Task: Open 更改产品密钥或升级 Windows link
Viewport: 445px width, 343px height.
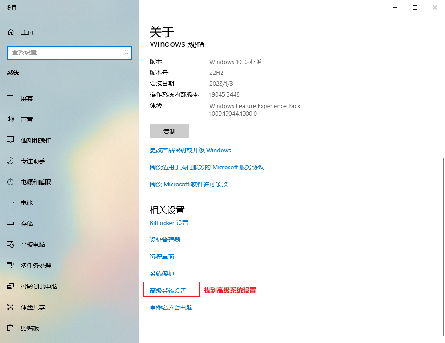Action: click(x=190, y=150)
